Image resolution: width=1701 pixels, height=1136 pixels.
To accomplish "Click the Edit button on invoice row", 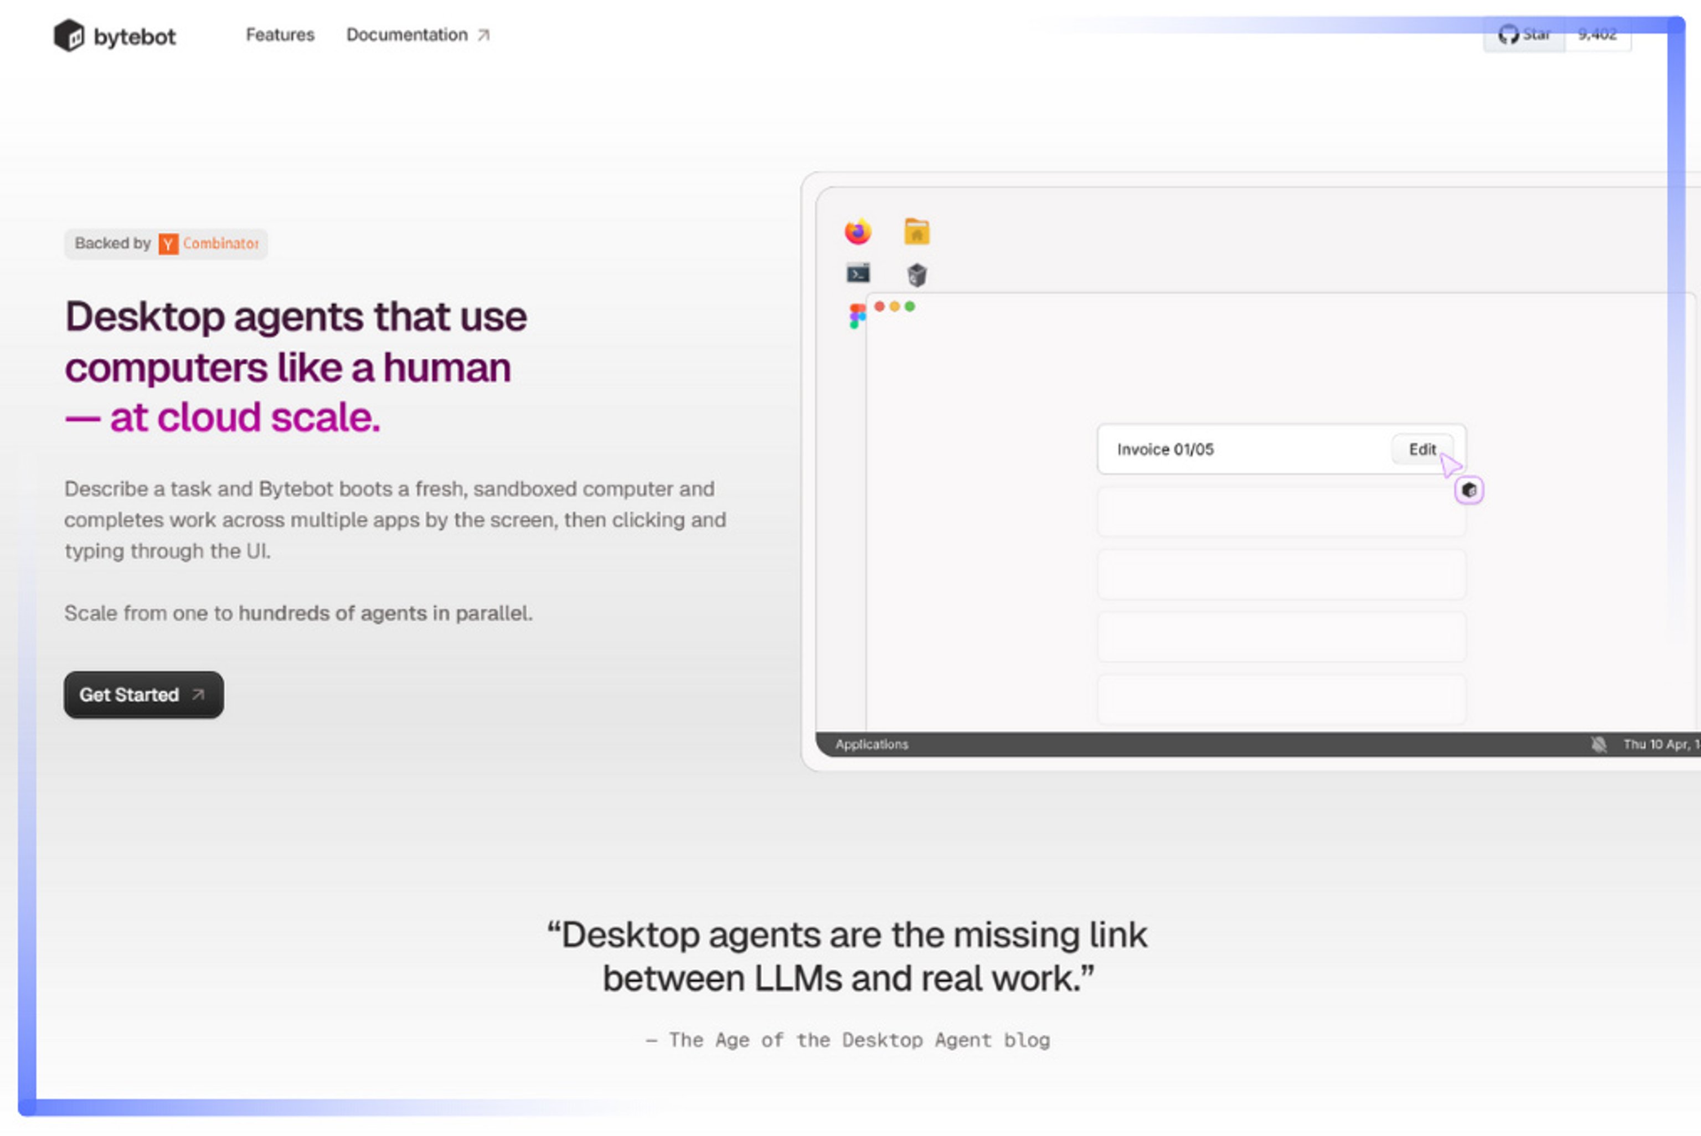I will point(1421,449).
